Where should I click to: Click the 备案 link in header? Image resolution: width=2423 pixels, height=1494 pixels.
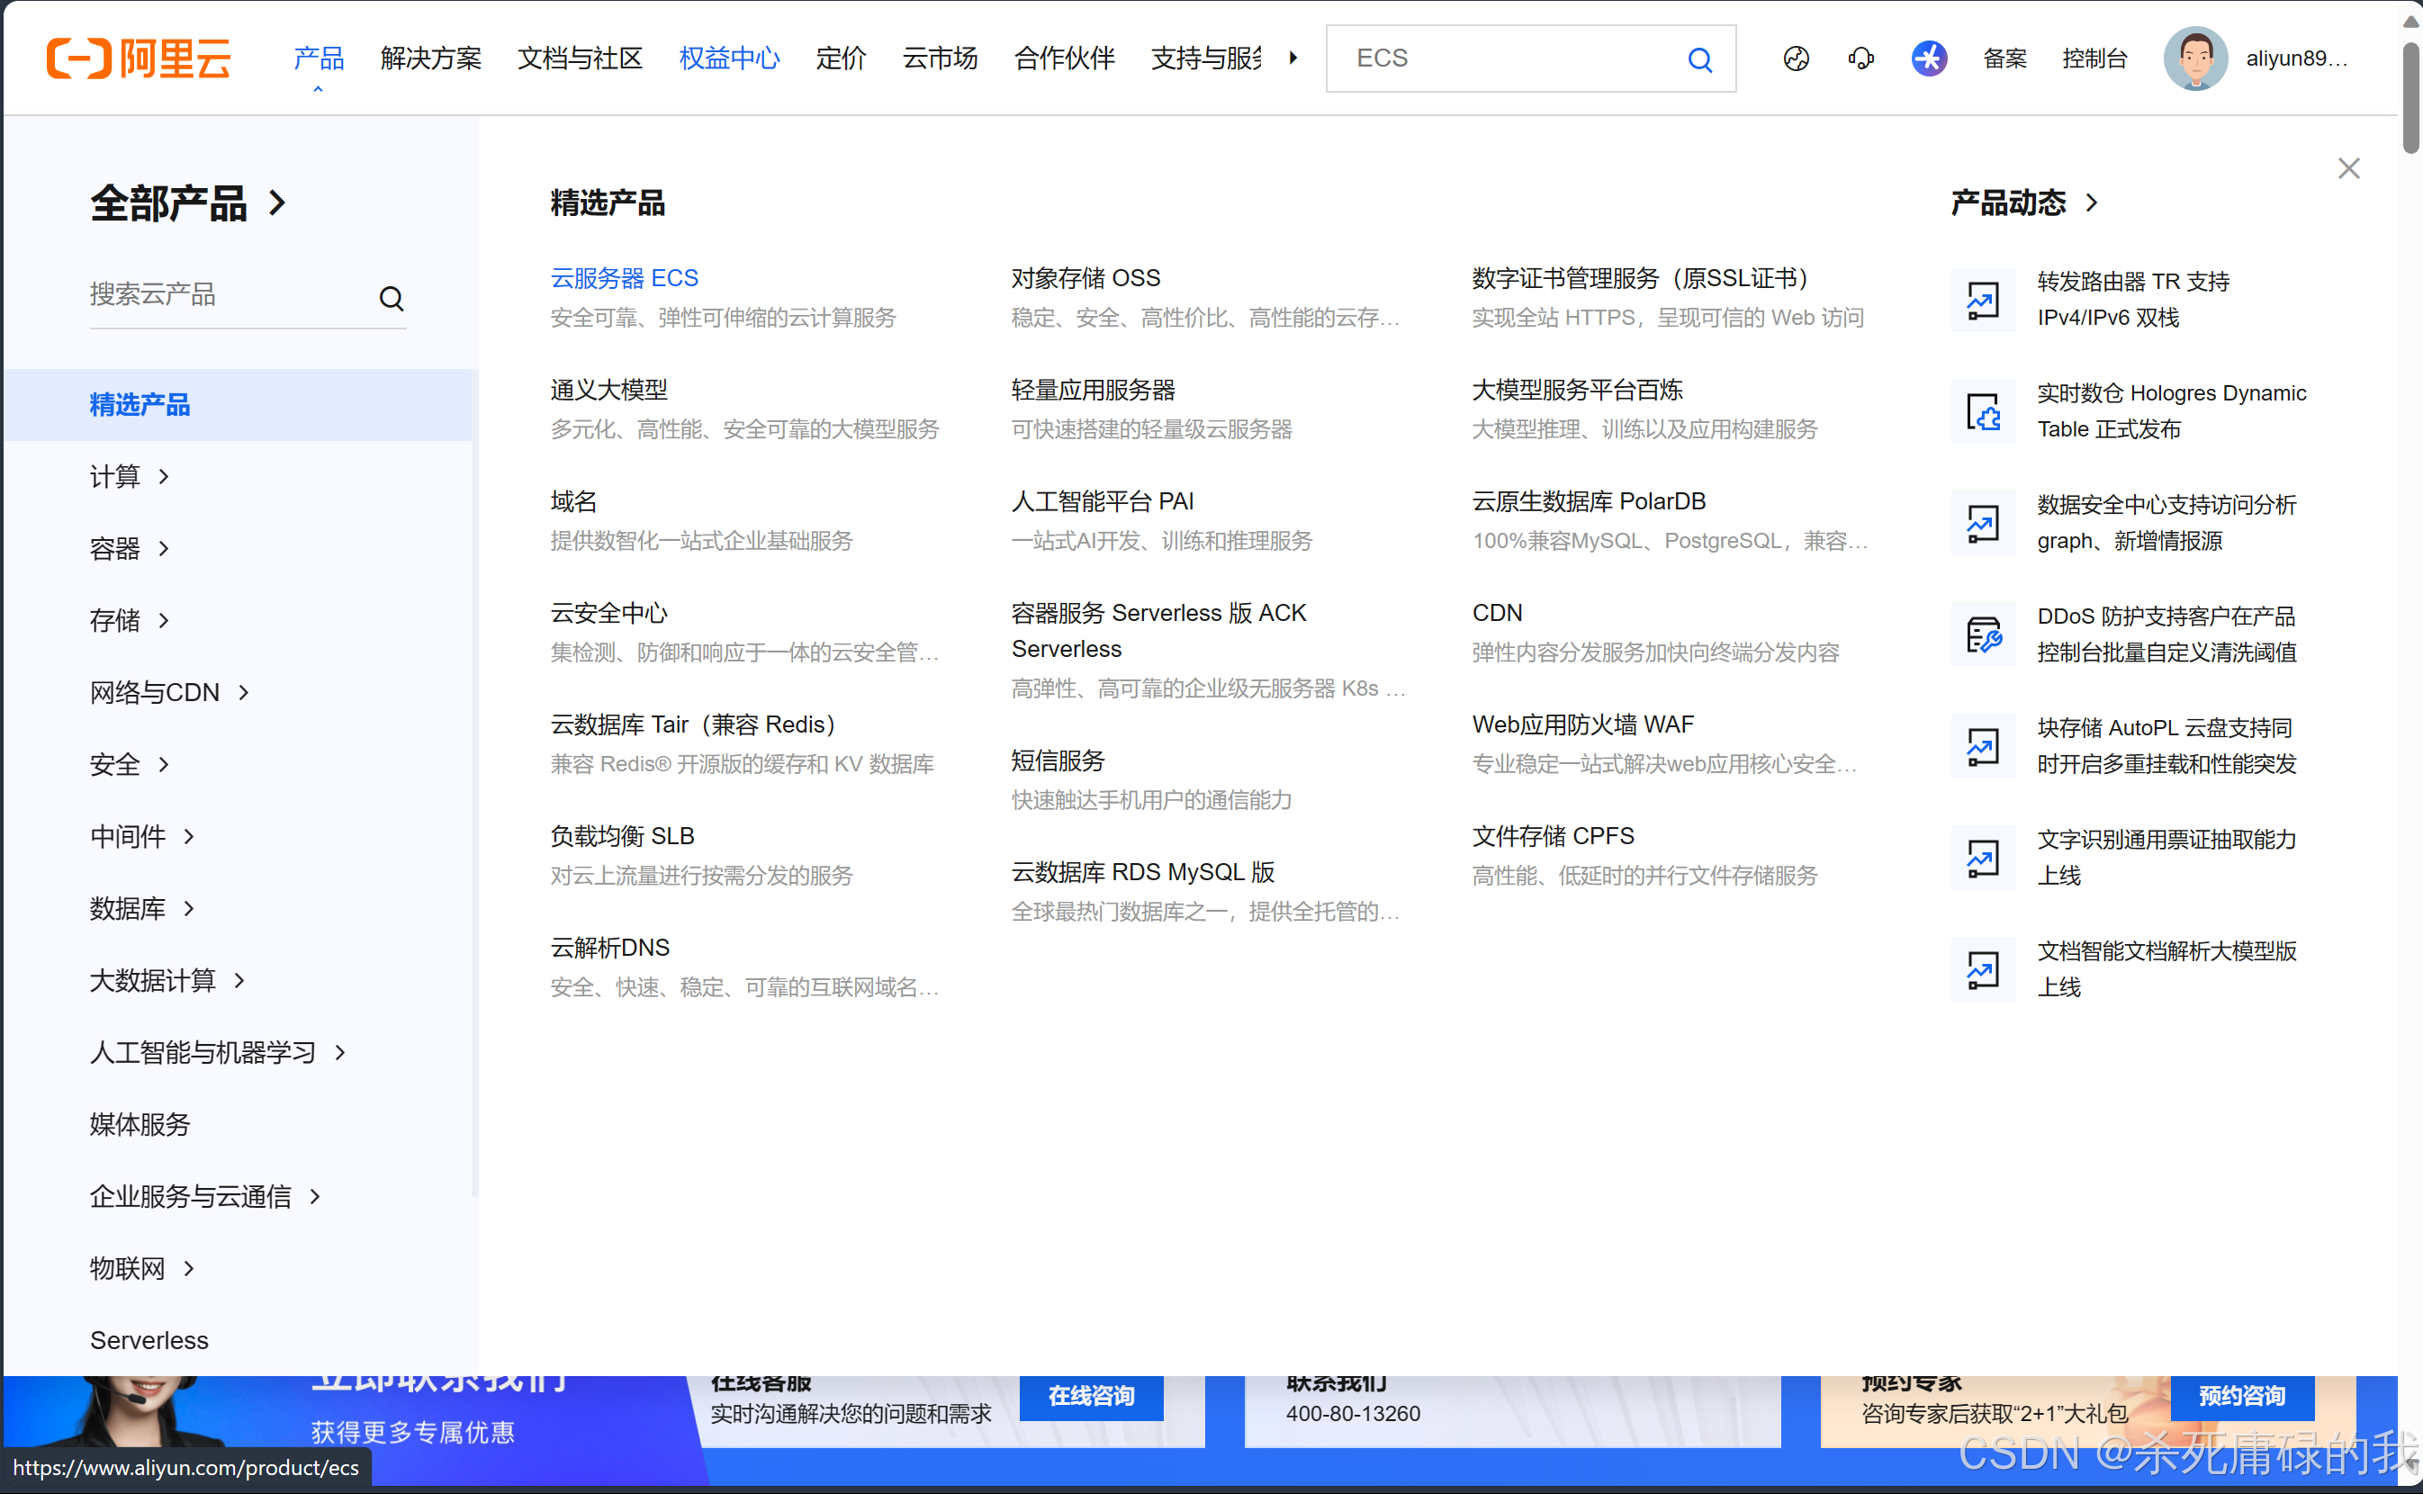2004,58
